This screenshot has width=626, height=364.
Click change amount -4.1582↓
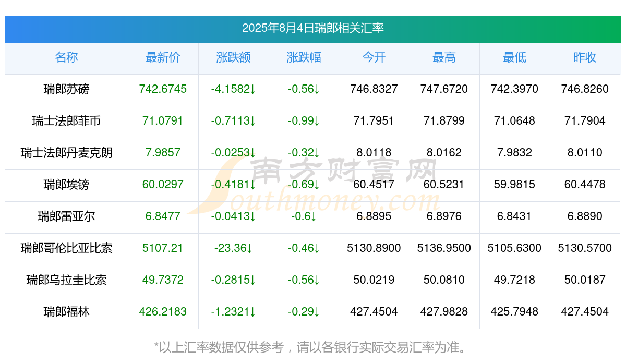pos(233,89)
